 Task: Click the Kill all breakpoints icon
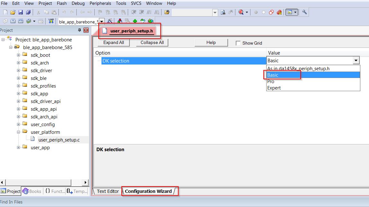pos(279,13)
